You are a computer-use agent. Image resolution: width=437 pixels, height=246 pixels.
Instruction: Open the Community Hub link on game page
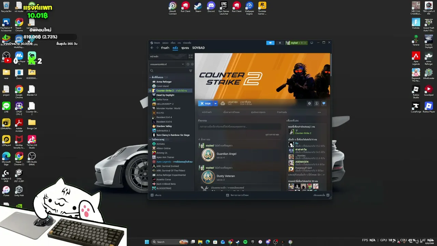point(258,112)
